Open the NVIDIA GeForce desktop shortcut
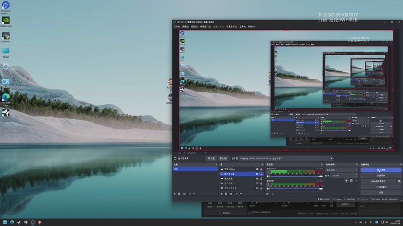The height and width of the screenshot is (226, 403). pos(6,22)
